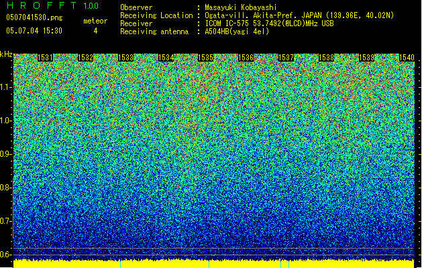
Task: Select the 0.6 frequency axis label
Action: click(6, 255)
